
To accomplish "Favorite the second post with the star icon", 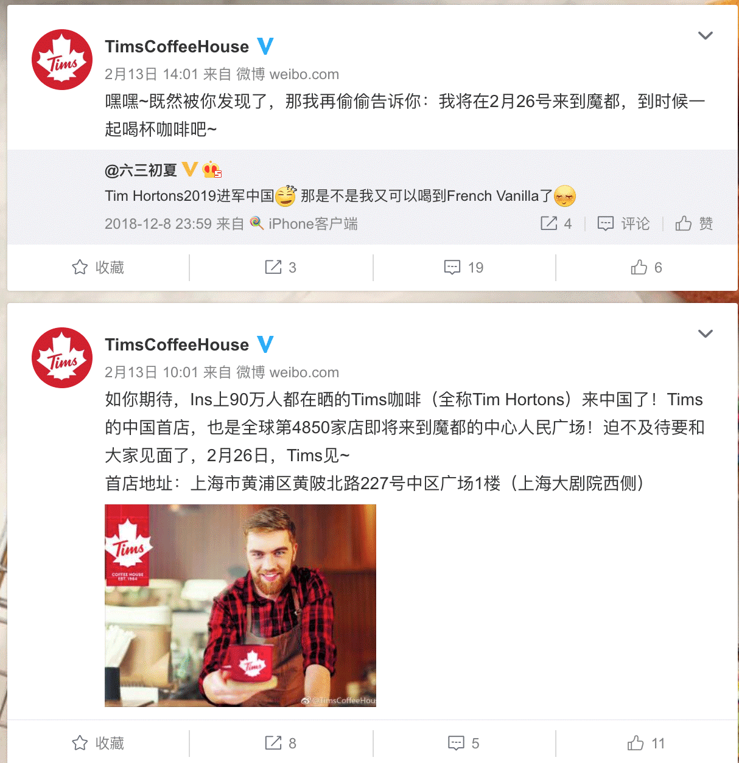I will [x=98, y=744].
